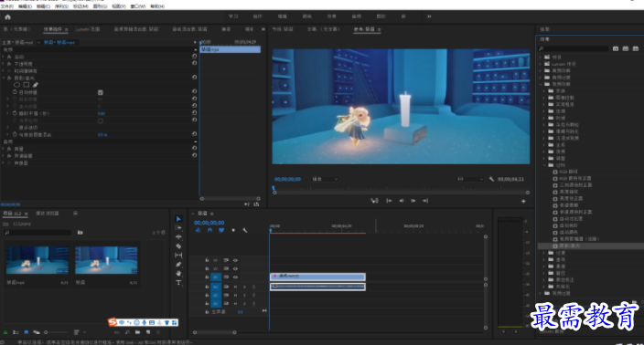Image resolution: width=644 pixels, height=345 pixels.
Task: Open the playback resolution dropdown
Action: [x=470, y=179]
